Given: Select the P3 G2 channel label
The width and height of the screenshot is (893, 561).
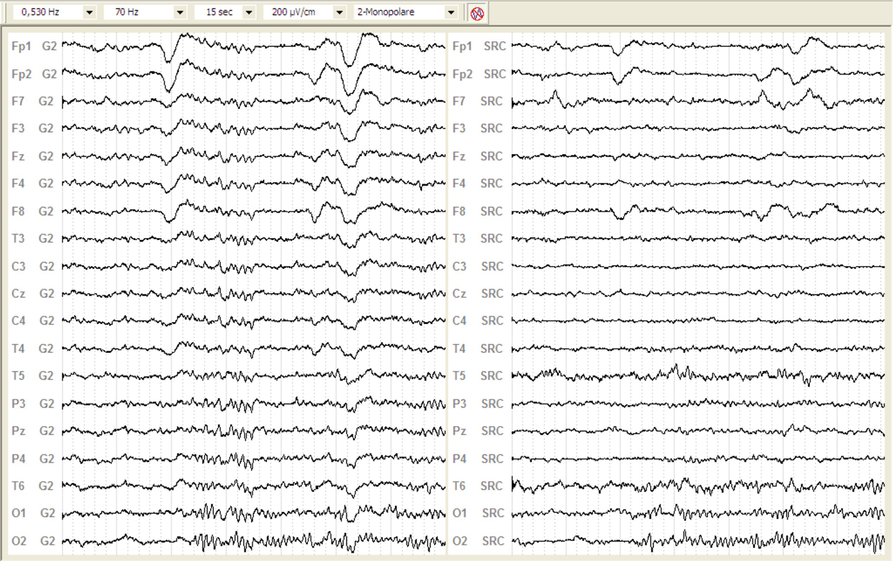Looking at the screenshot, I should tap(32, 403).
